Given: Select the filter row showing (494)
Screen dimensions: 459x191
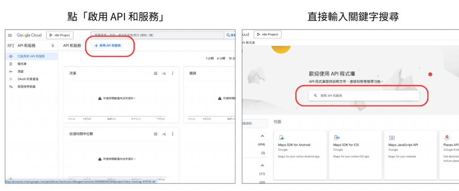Looking at the screenshot, I should click(x=261, y=144).
